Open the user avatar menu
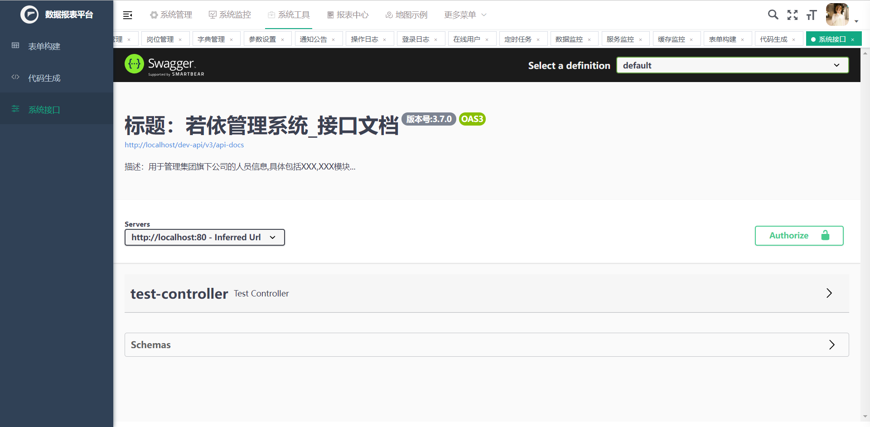This screenshot has width=870, height=427. 838,15
